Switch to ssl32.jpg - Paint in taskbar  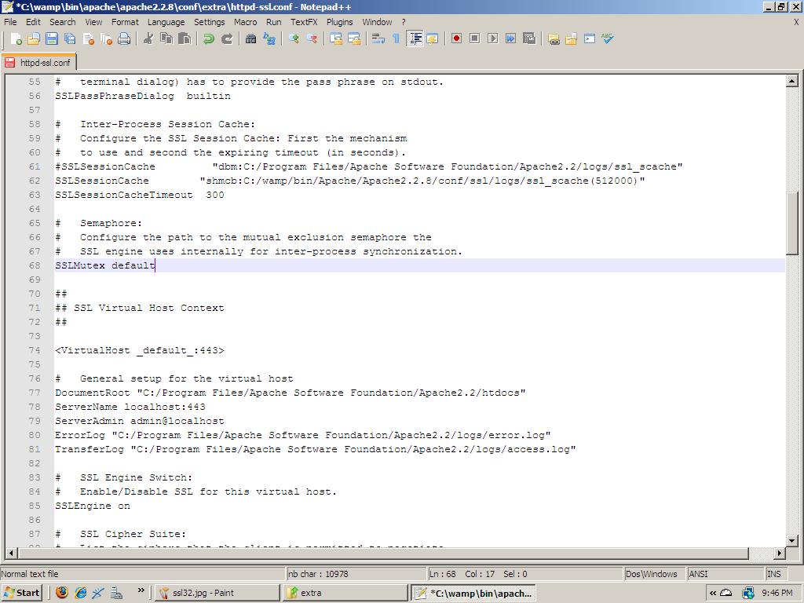(x=216, y=593)
